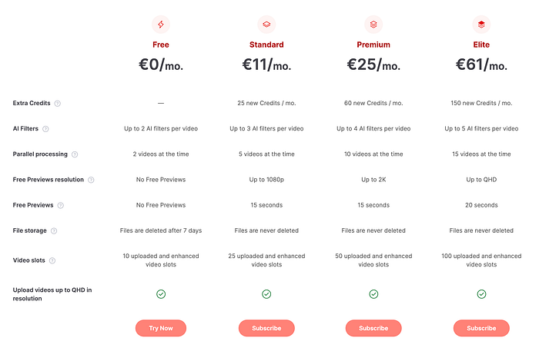539x351 pixels.
Task: Click the Video slots info icon
Action: [x=52, y=260]
